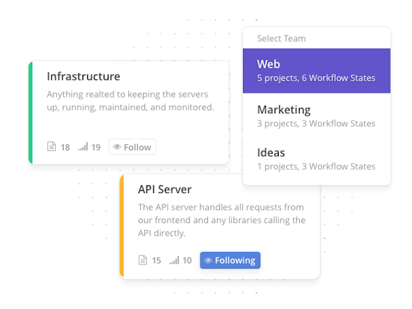The image size is (412, 309).
Task: Click eye icon in Following button
Action: tap(208, 260)
